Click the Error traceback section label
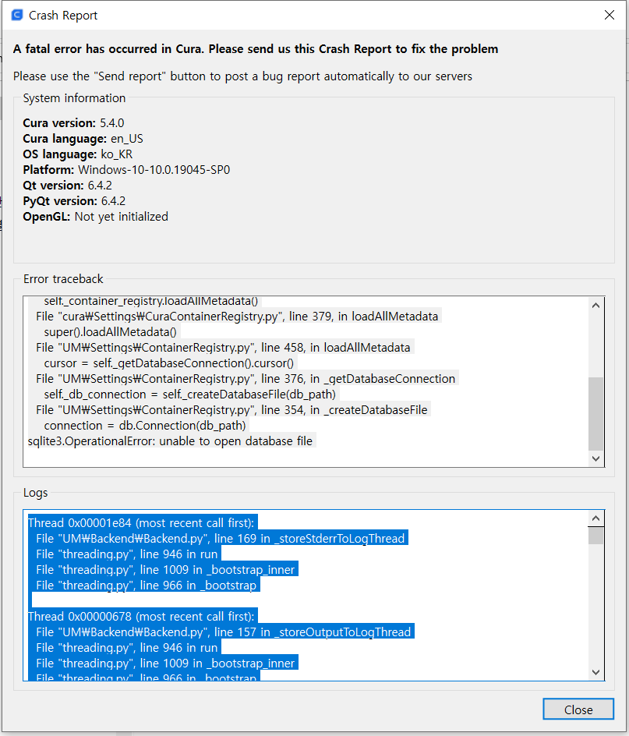The width and height of the screenshot is (629, 736). [63, 279]
